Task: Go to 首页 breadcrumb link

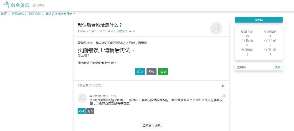Action: coord(4,14)
